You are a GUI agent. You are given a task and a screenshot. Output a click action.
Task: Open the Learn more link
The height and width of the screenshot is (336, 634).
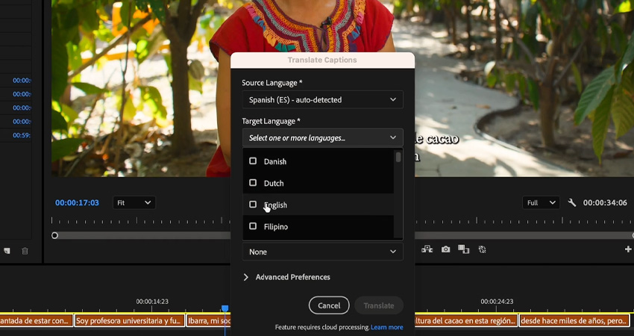(387, 327)
